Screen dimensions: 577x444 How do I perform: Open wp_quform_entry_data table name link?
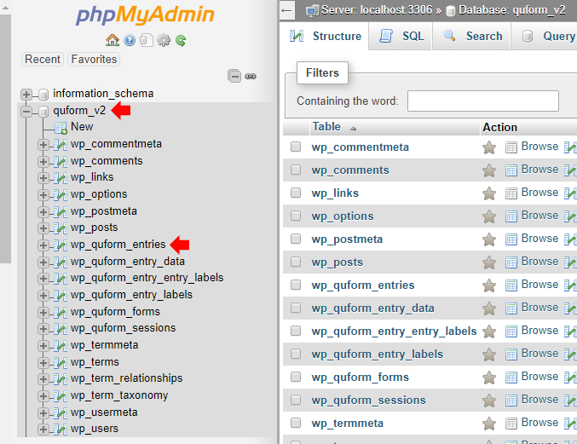point(372,308)
